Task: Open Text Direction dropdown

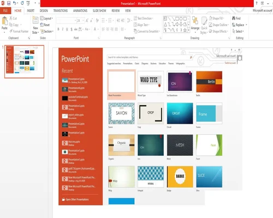Action: pyautogui.click(x=144, y=18)
